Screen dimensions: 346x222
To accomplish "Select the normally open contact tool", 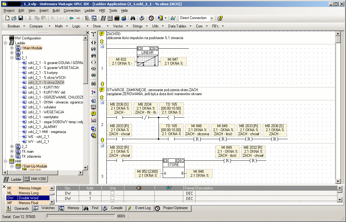I will pos(93,42).
